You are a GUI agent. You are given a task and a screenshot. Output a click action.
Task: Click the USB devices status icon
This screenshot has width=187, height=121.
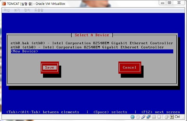coord(143,117)
